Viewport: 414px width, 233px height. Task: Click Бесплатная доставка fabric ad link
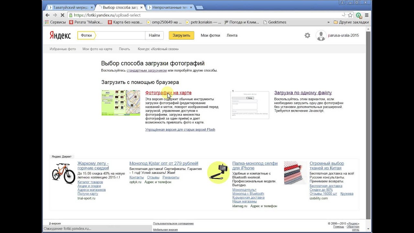click(326, 186)
